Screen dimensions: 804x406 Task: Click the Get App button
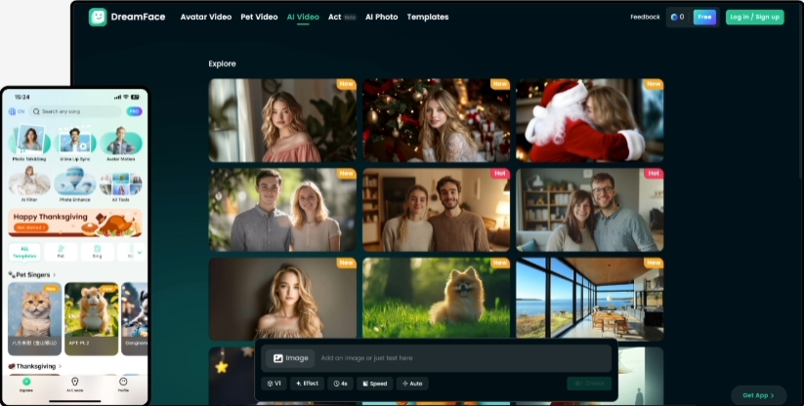(758, 395)
